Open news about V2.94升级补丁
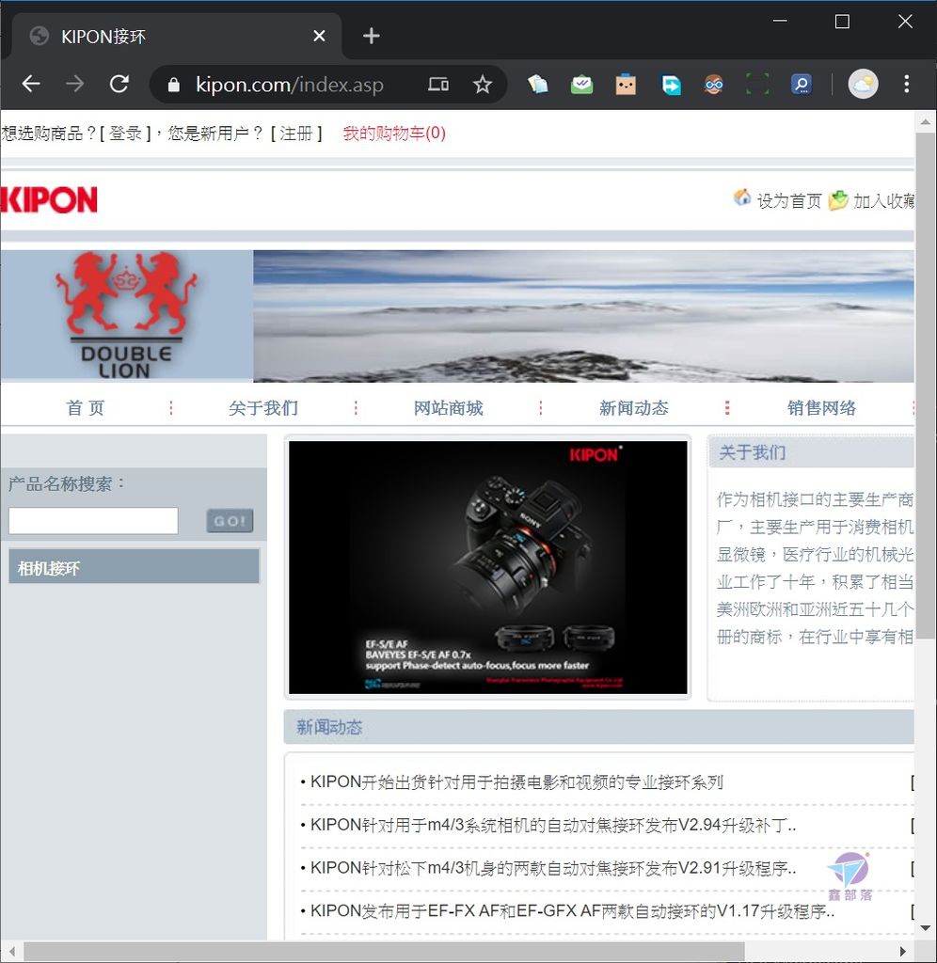 [553, 825]
